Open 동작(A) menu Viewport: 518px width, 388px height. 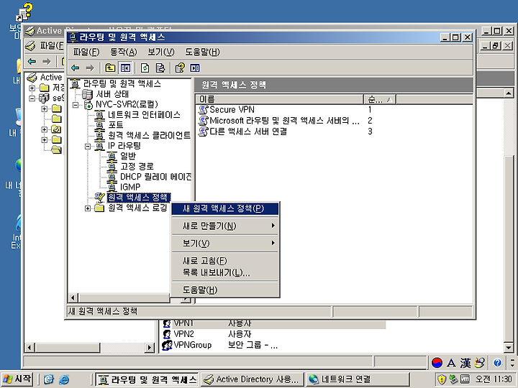coord(124,52)
